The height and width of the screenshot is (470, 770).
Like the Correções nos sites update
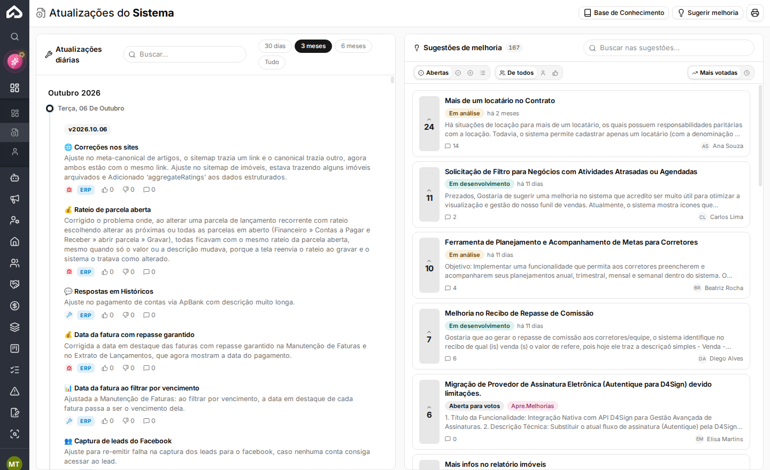click(x=107, y=190)
